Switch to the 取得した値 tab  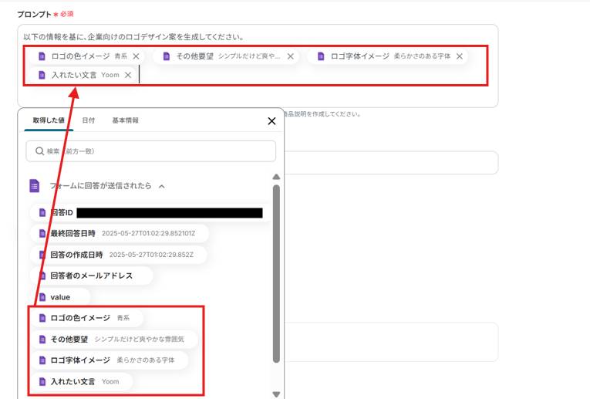coord(49,120)
